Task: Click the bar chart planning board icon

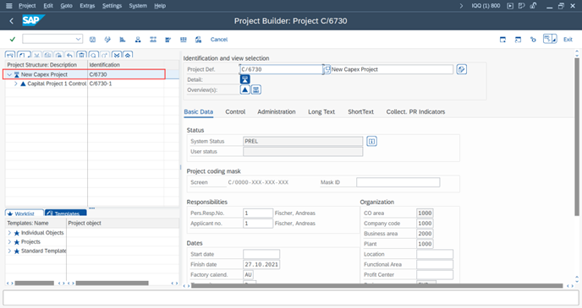Action: 123,40
